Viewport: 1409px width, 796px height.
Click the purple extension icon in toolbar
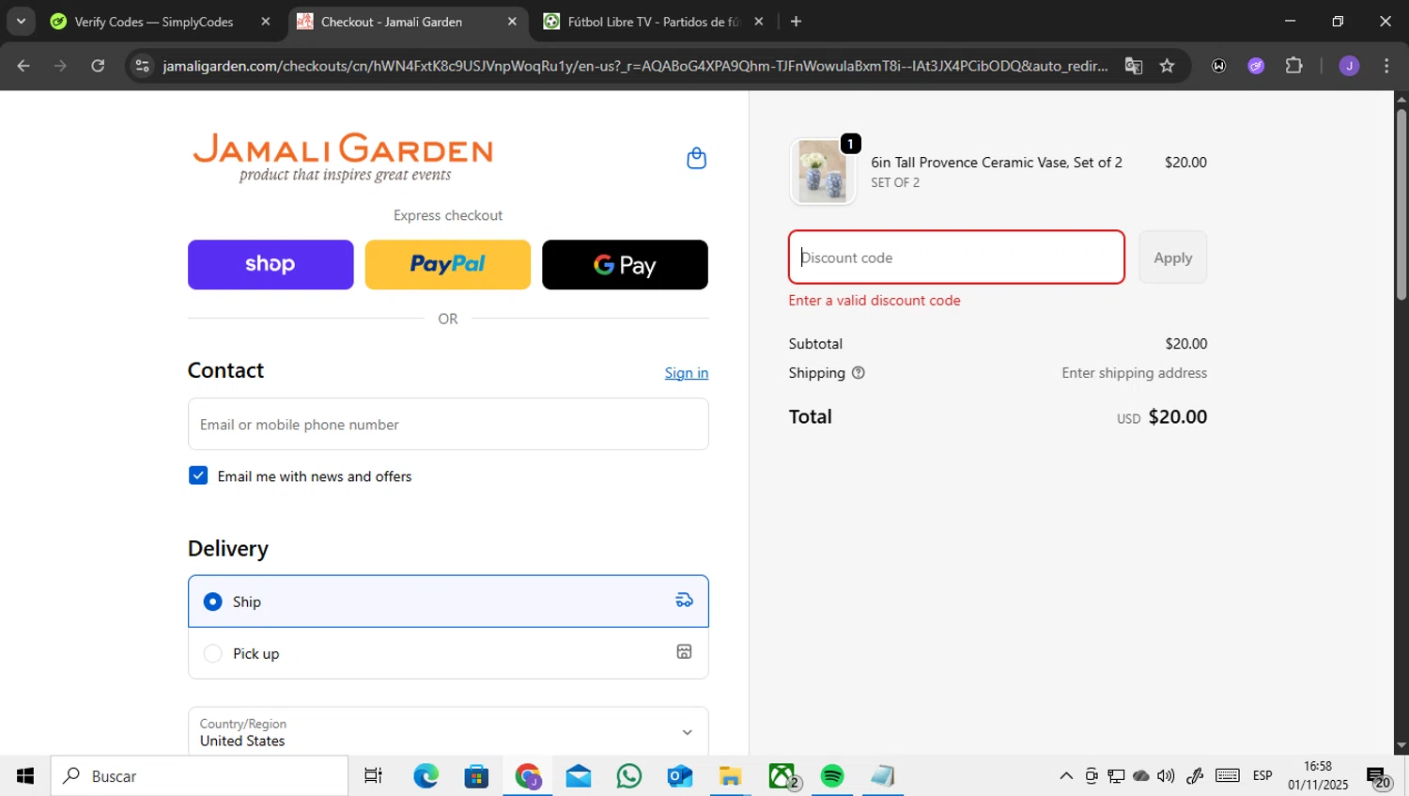click(x=1256, y=66)
